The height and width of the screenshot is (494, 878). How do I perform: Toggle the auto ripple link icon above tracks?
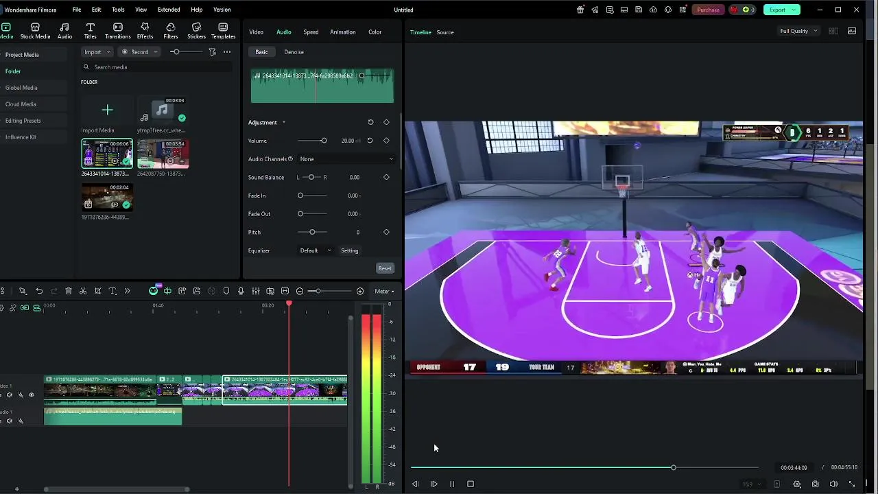click(25, 307)
